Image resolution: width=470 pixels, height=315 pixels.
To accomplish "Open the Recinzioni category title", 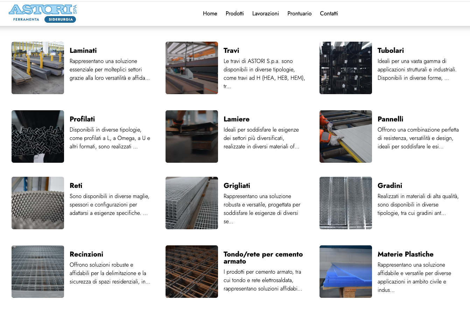I will tap(86, 254).
